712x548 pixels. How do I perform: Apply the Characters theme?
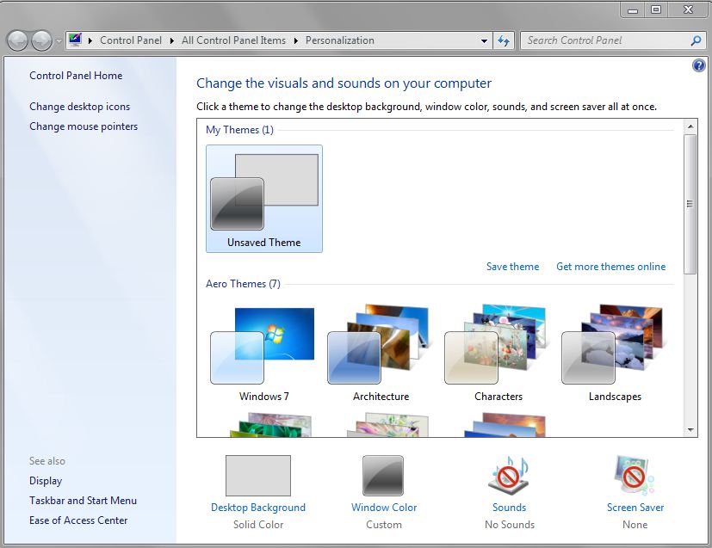point(498,354)
